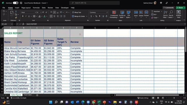The image size is (187, 105).
Task: Click the formula bar showing SALES REPORT
Action: pyautogui.click(x=105, y=24)
